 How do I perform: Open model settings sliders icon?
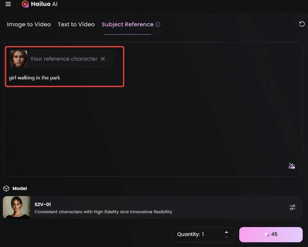(292, 207)
